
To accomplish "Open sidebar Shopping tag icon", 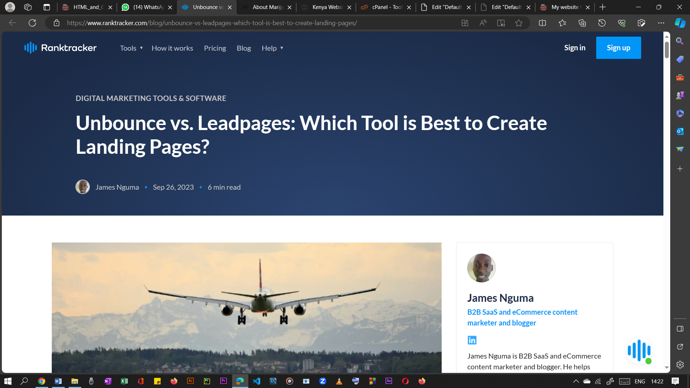I will click(x=680, y=59).
